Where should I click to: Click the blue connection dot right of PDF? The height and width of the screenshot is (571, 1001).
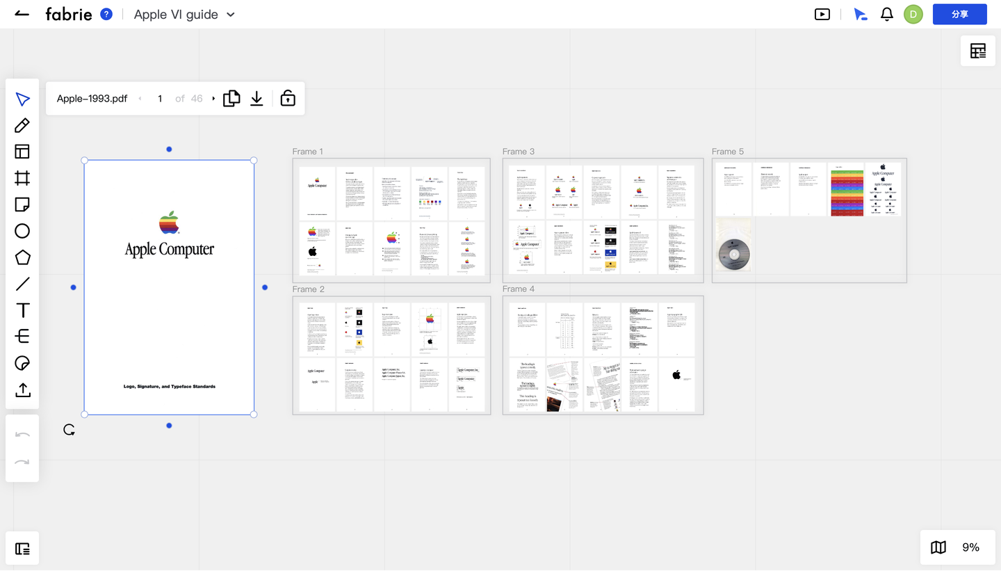tap(265, 287)
